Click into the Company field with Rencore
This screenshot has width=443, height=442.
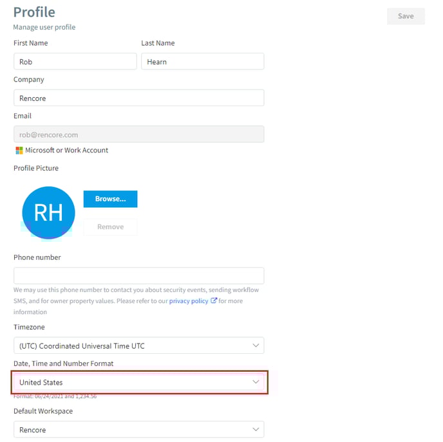(138, 98)
